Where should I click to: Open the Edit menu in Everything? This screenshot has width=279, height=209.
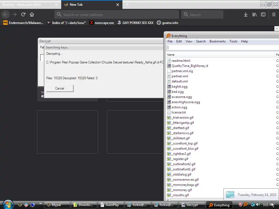click(179, 41)
